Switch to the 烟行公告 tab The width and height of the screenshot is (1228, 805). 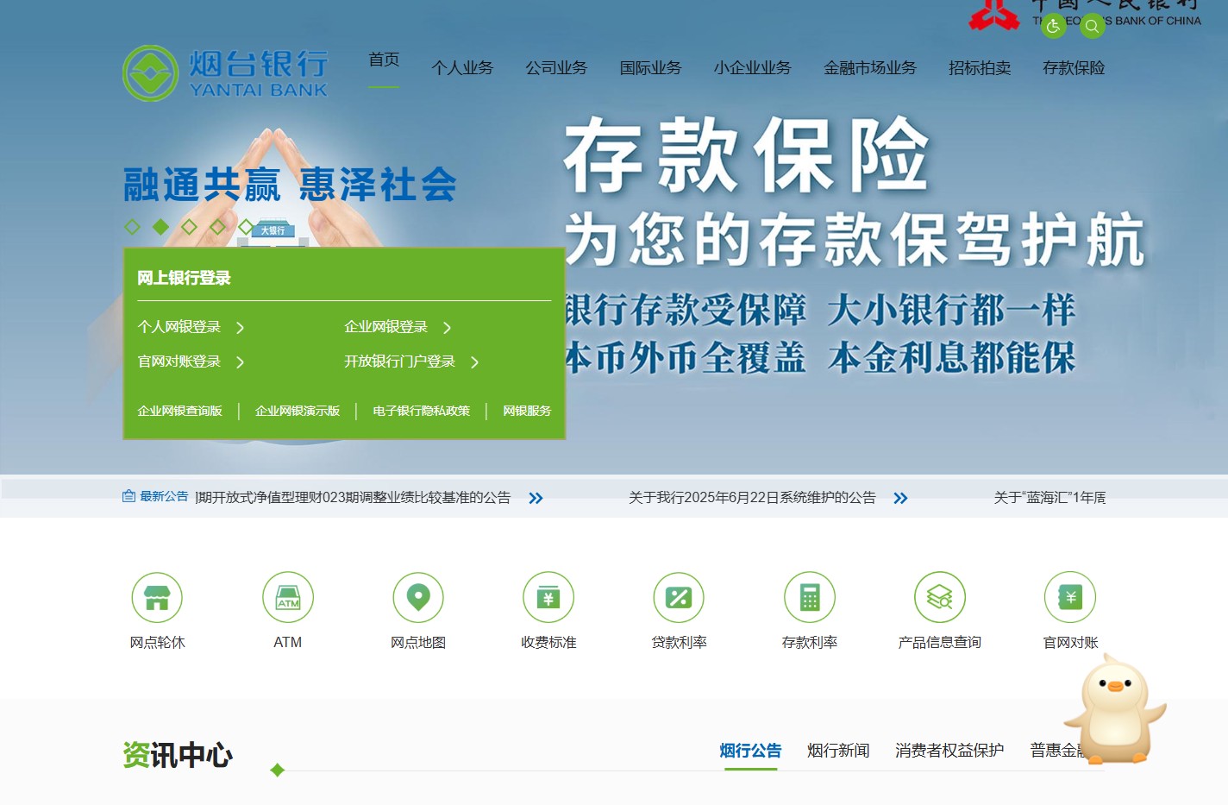pos(750,751)
